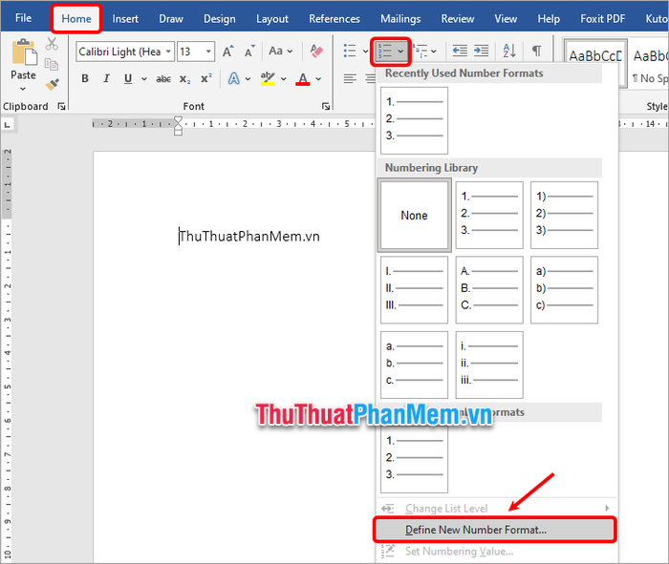The width and height of the screenshot is (669, 564).
Task: Open the Foxit PDF tab
Action: (x=602, y=19)
